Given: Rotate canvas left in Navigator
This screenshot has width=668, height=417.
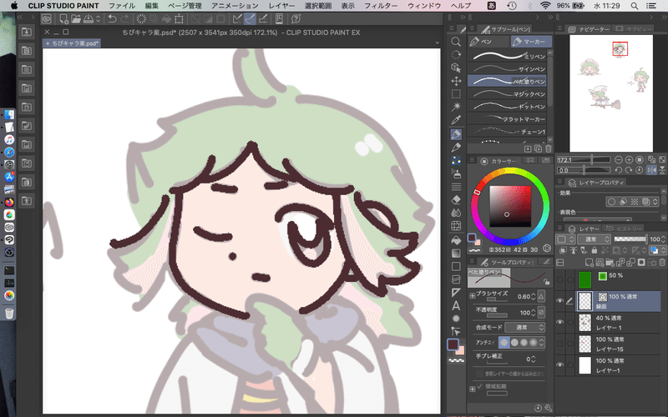Looking at the screenshot, I should [619, 170].
